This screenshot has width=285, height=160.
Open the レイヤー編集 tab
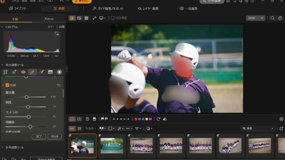[x=148, y=8]
